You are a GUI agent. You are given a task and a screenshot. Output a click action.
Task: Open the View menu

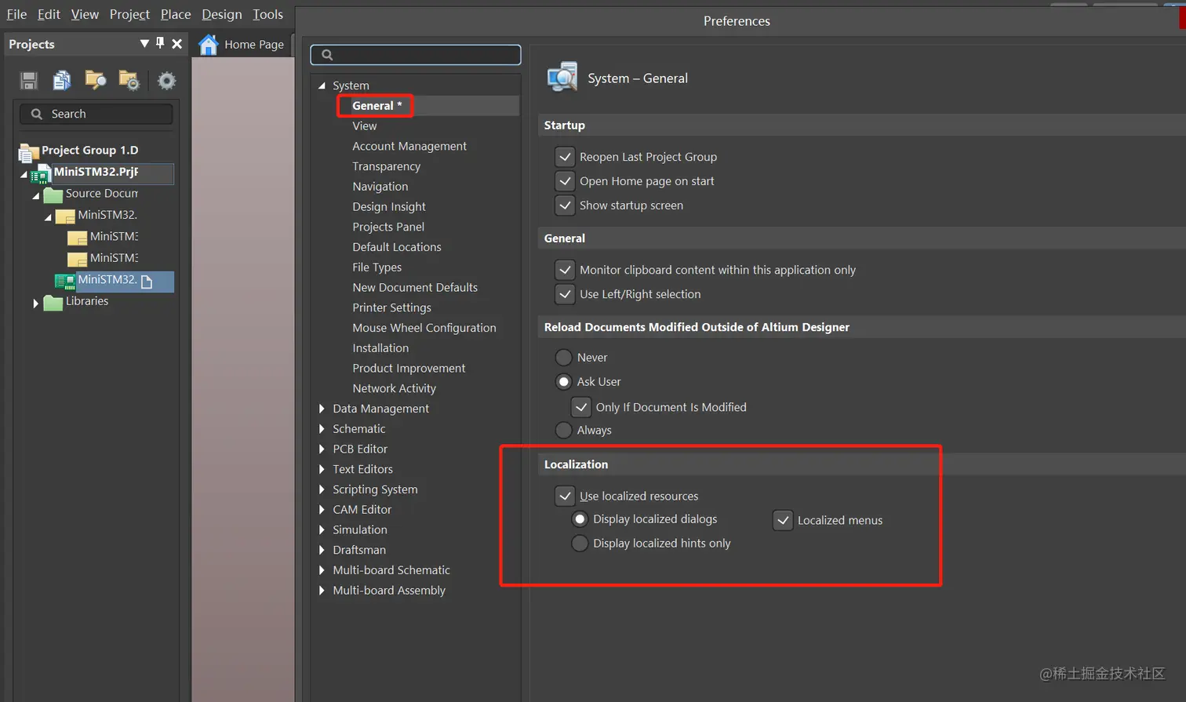[x=85, y=14]
